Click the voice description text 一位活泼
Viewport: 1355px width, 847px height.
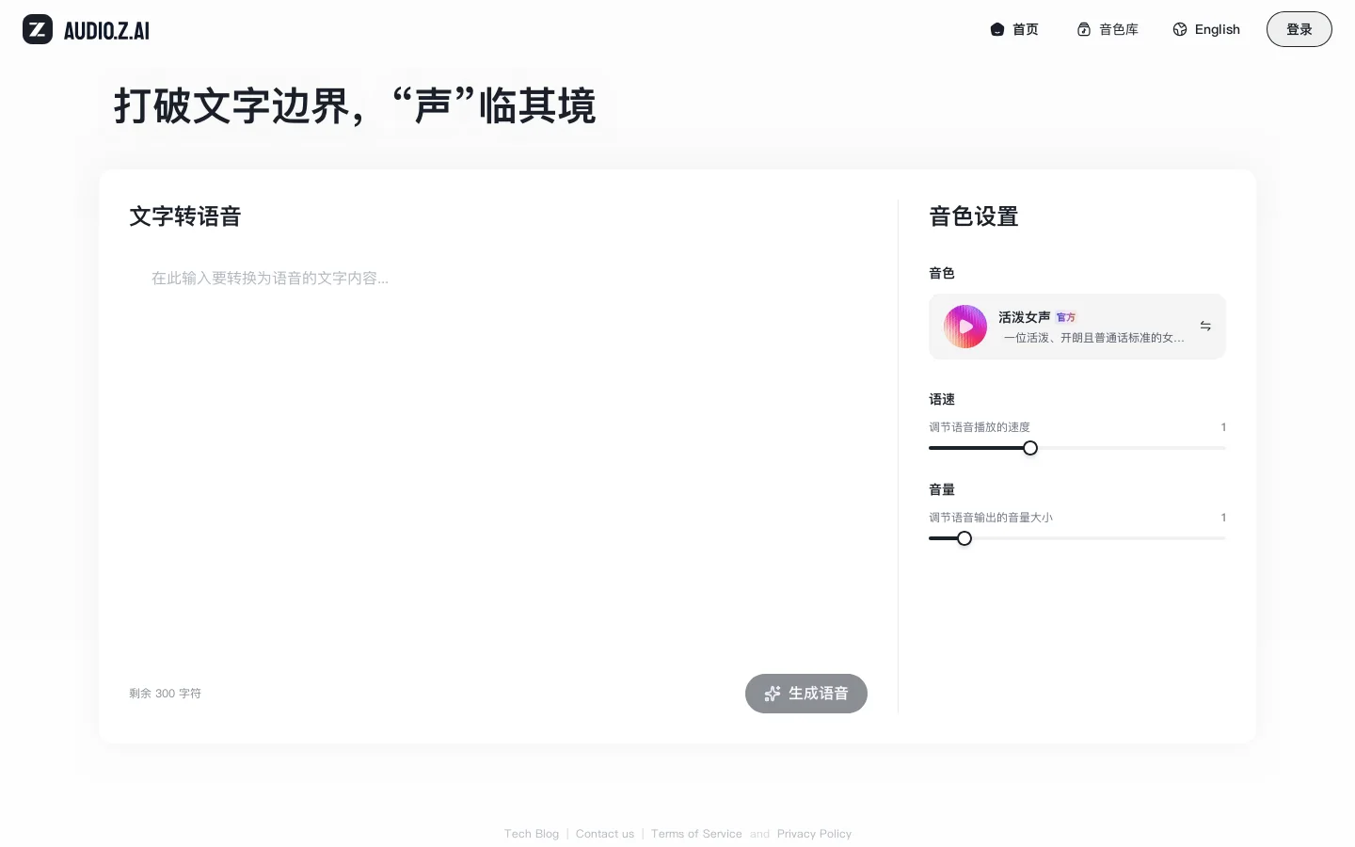click(1093, 338)
